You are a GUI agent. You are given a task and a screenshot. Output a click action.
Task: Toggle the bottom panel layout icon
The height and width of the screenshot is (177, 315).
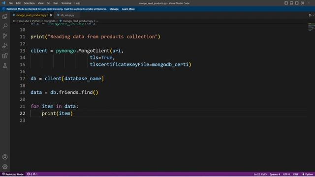tap(291, 3)
